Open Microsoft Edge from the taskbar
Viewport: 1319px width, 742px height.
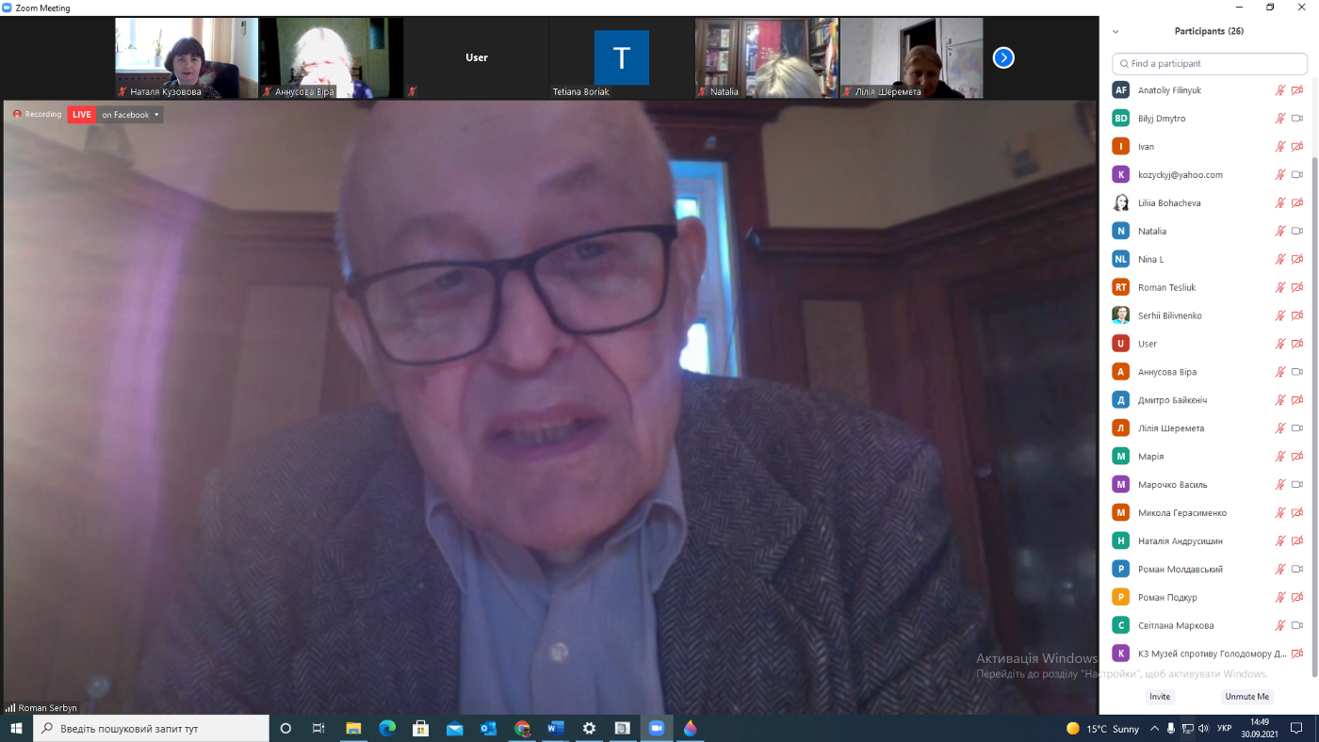pos(387,728)
